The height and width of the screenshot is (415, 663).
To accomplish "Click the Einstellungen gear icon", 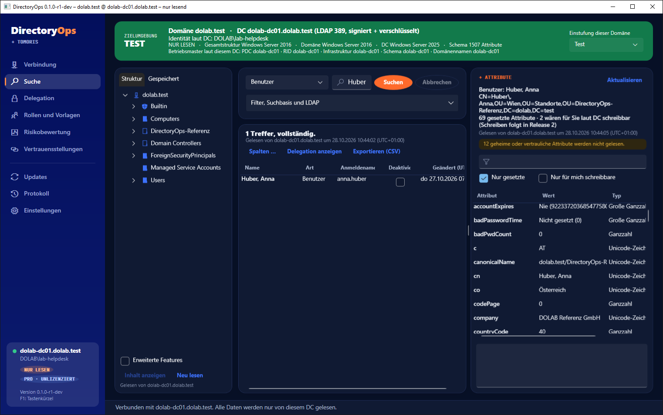I will click(x=14, y=211).
